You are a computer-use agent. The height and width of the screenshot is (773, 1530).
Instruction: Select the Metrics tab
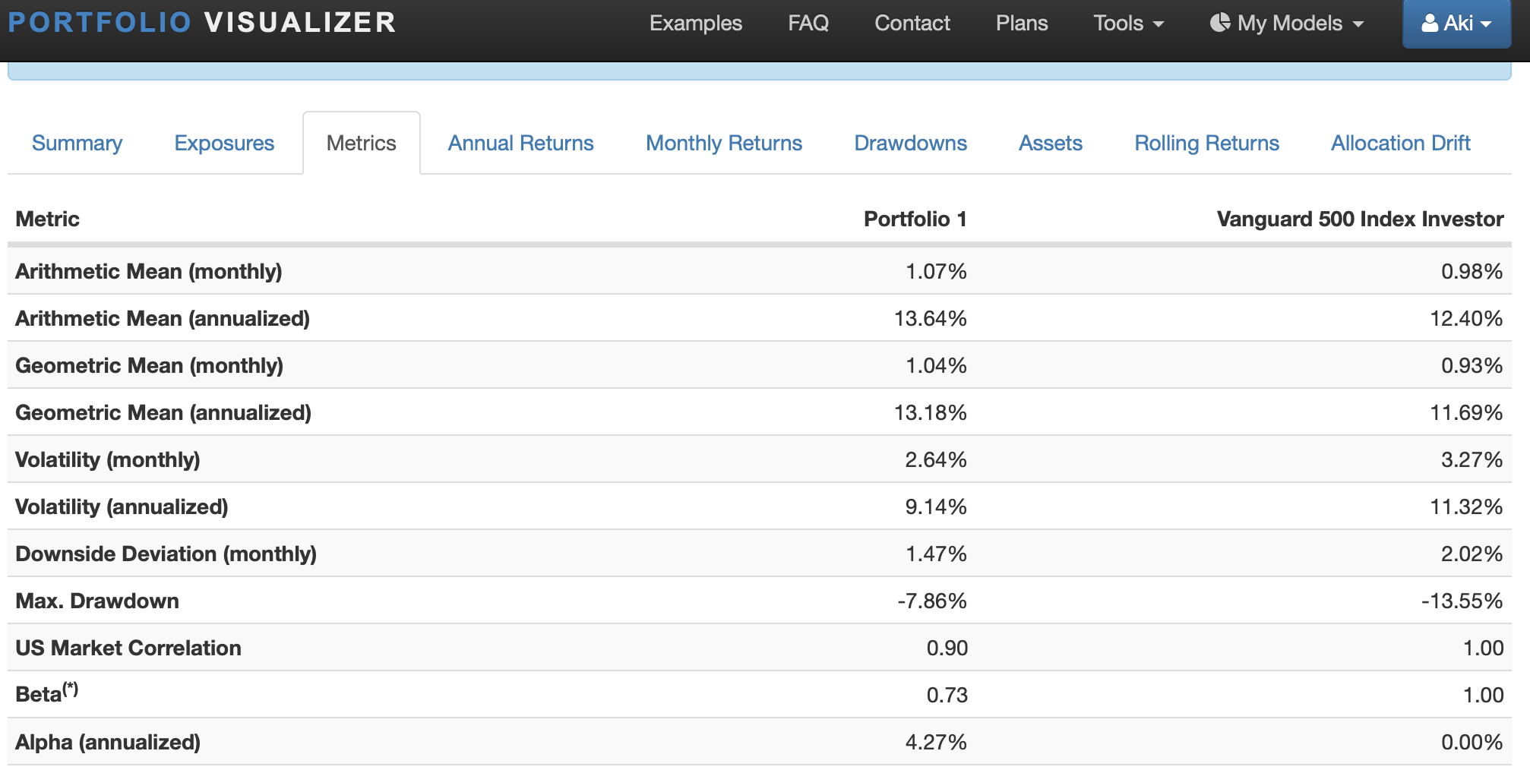point(362,143)
